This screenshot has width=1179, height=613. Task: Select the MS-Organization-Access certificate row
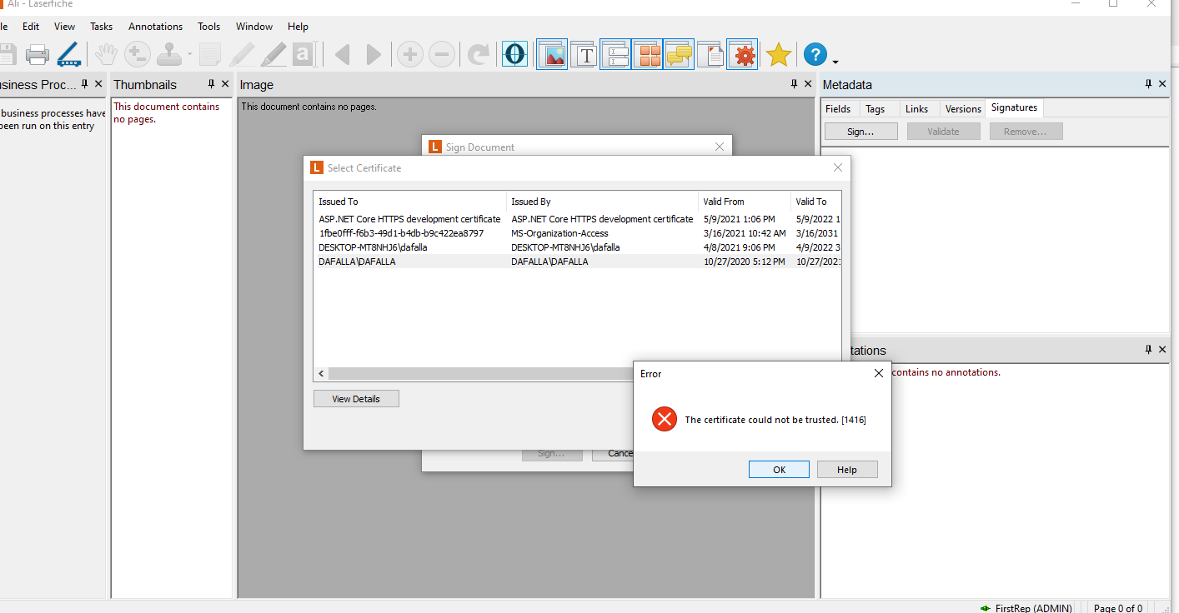pos(559,233)
